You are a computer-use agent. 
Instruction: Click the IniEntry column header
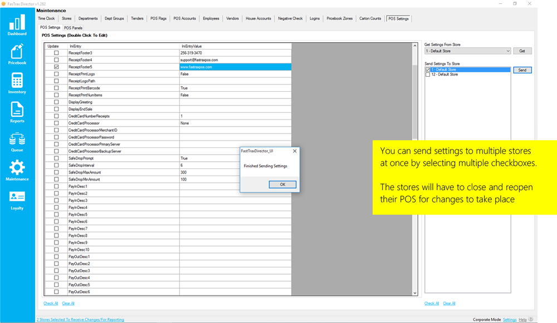pyautogui.click(x=123, y=46)
